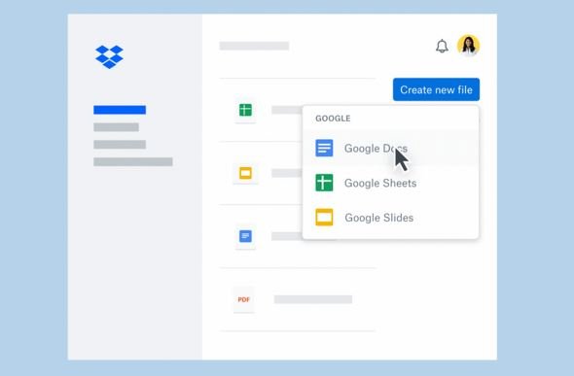Select the highlighted blue sidebar item
This screenshot has width=574, height=376.
(120, 110)
